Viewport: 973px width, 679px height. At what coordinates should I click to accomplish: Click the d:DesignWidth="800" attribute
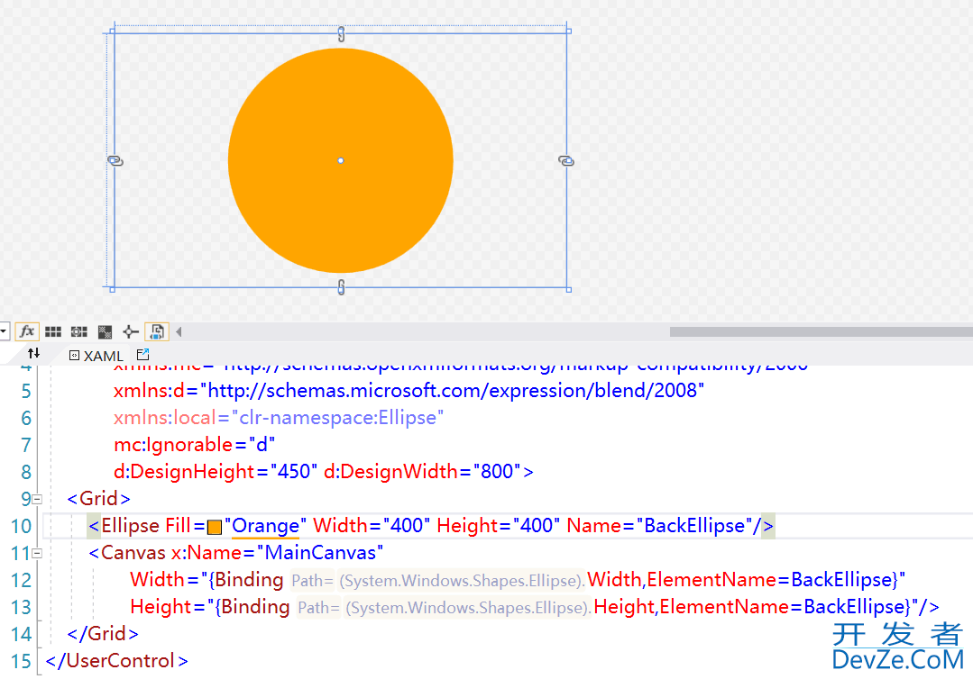423,472
